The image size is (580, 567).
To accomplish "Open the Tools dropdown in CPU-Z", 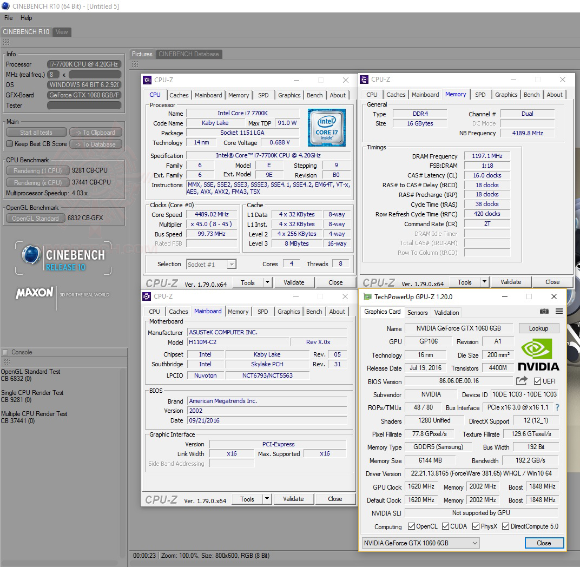I will click(x=267, y=282).
